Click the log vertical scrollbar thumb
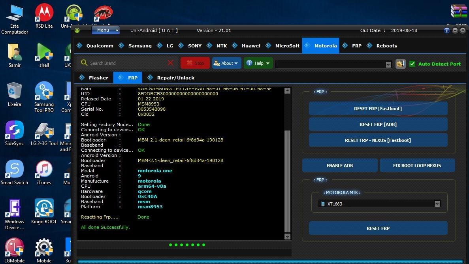Image resolution: width=469 pixels, height=264 pixels. [287, 181]
